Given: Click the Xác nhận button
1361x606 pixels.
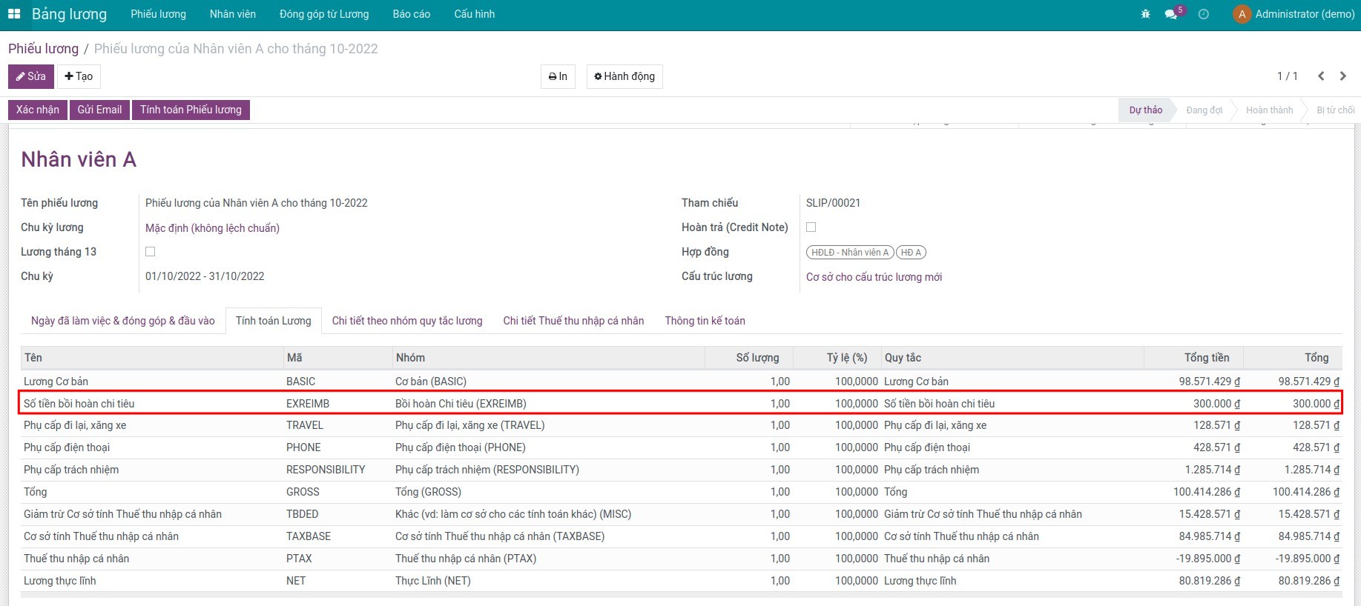Looking at the screenshot, I should [x=38, y=110].
